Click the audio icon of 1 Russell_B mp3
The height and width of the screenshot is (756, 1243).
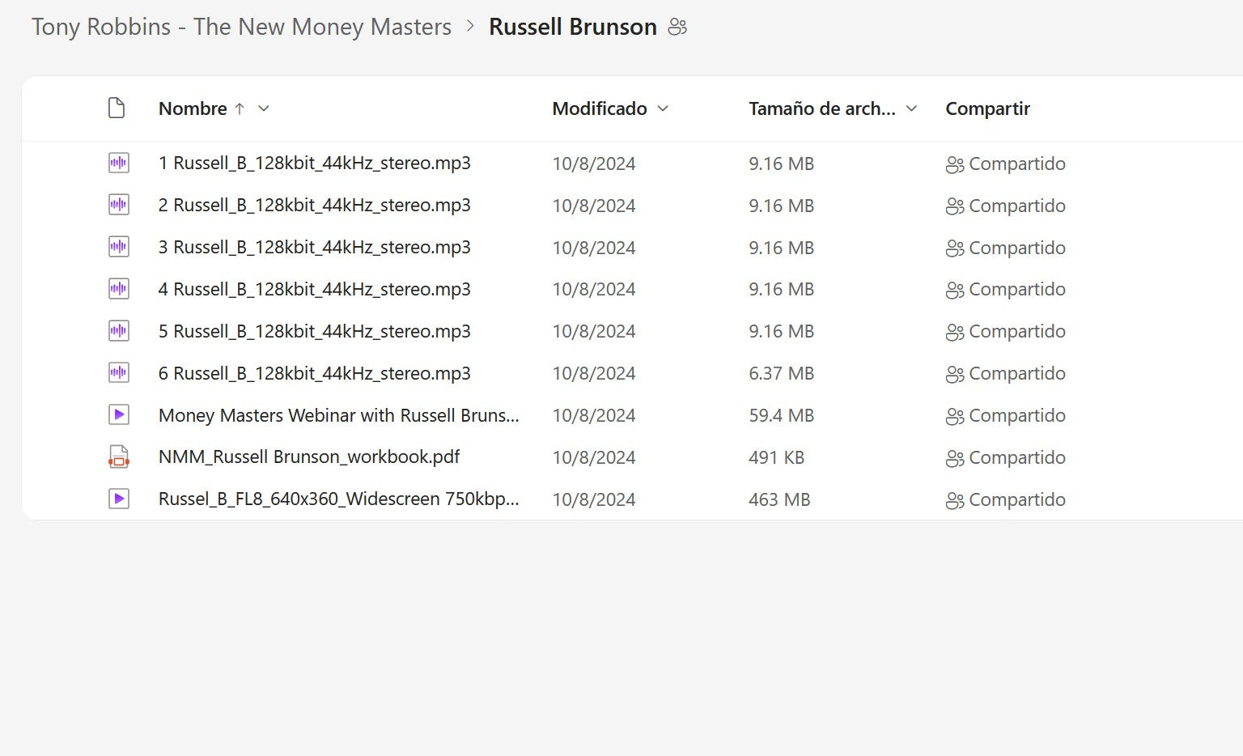[x=118, y=164]
